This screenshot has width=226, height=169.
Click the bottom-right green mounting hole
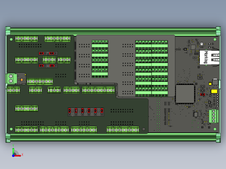[x=215, y=129]
